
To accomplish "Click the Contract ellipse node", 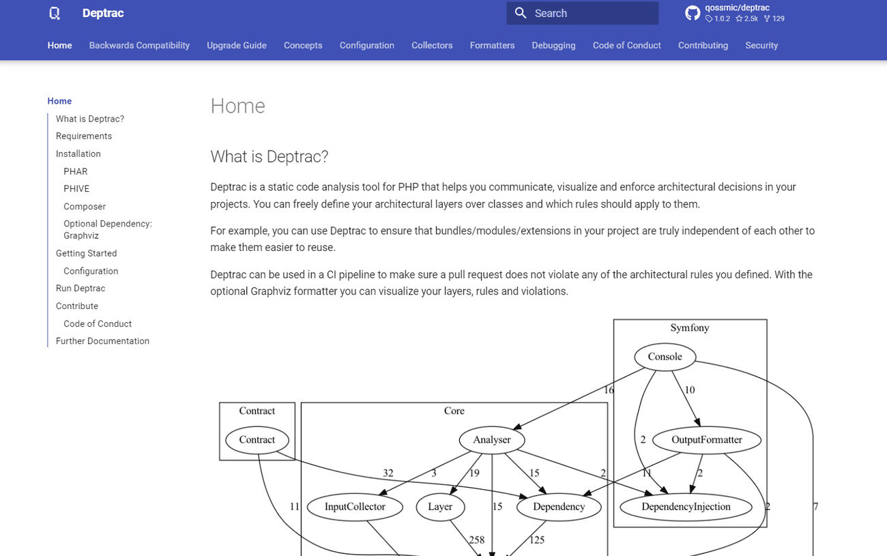I will (257, 440).
